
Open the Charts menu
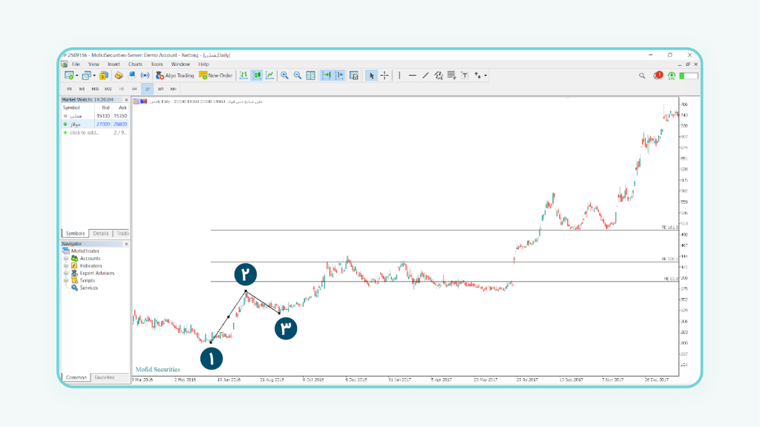tap(135, 64)
